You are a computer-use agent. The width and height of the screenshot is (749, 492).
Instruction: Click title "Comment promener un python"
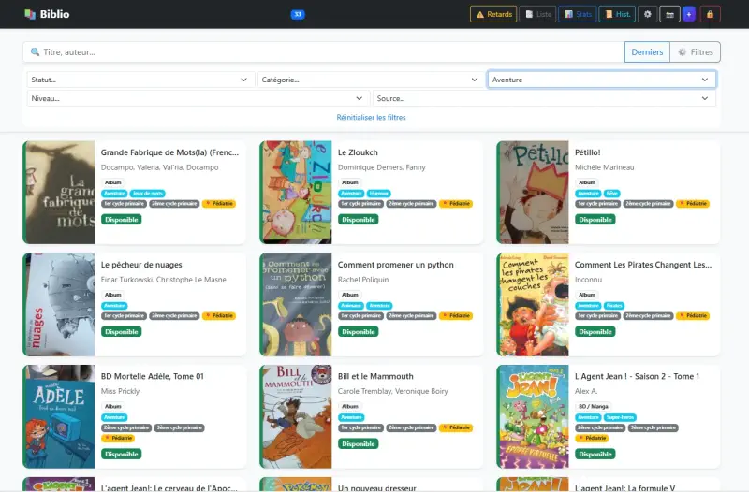click(395, 265)
